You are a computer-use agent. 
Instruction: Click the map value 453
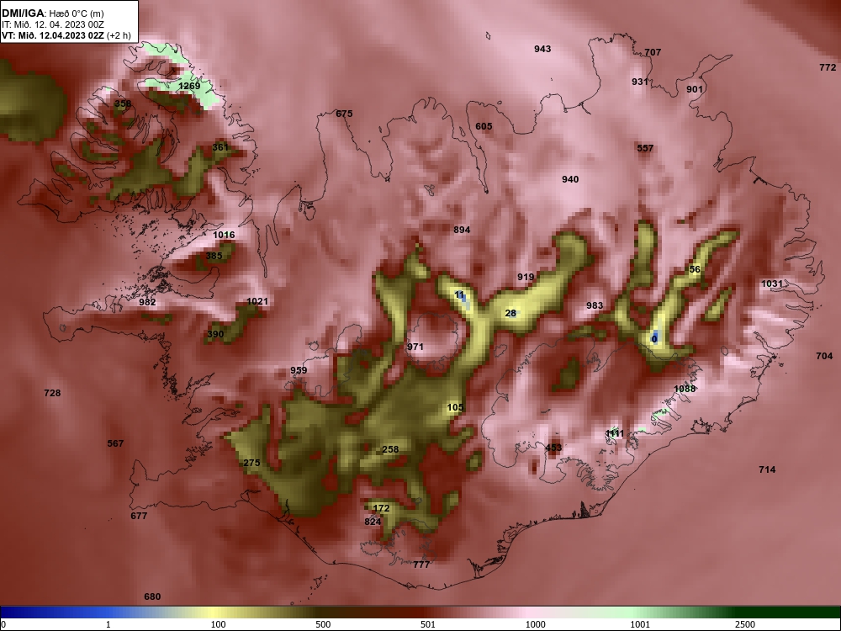click(553, 448)
